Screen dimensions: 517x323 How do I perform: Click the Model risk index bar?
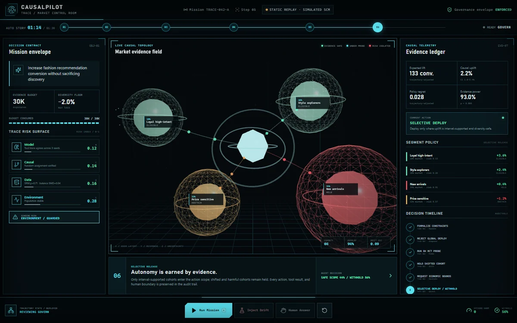(52, 152)
